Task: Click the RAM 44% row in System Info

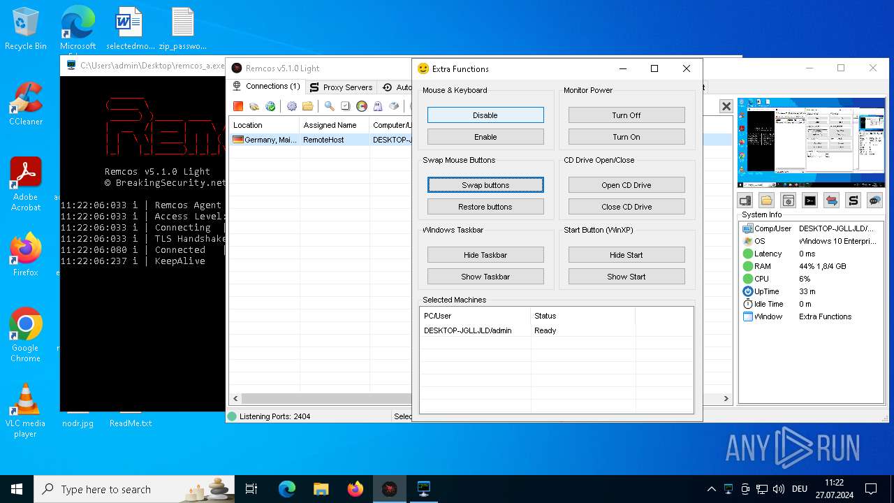Action: (810, 266)
